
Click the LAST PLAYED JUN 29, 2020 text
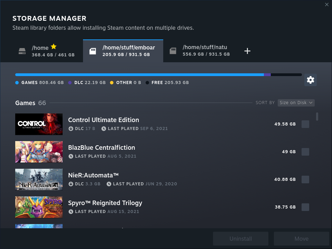point(145,184)
